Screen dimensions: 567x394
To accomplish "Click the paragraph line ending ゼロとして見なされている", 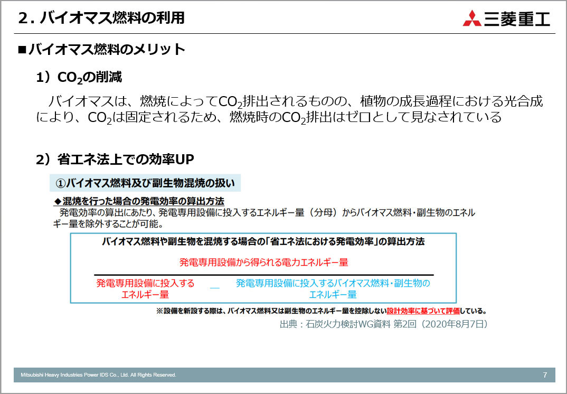I will [x=269, y=117].
